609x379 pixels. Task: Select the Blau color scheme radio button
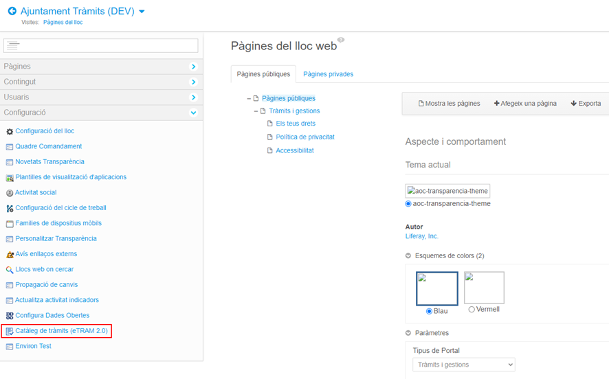(430, 311)
